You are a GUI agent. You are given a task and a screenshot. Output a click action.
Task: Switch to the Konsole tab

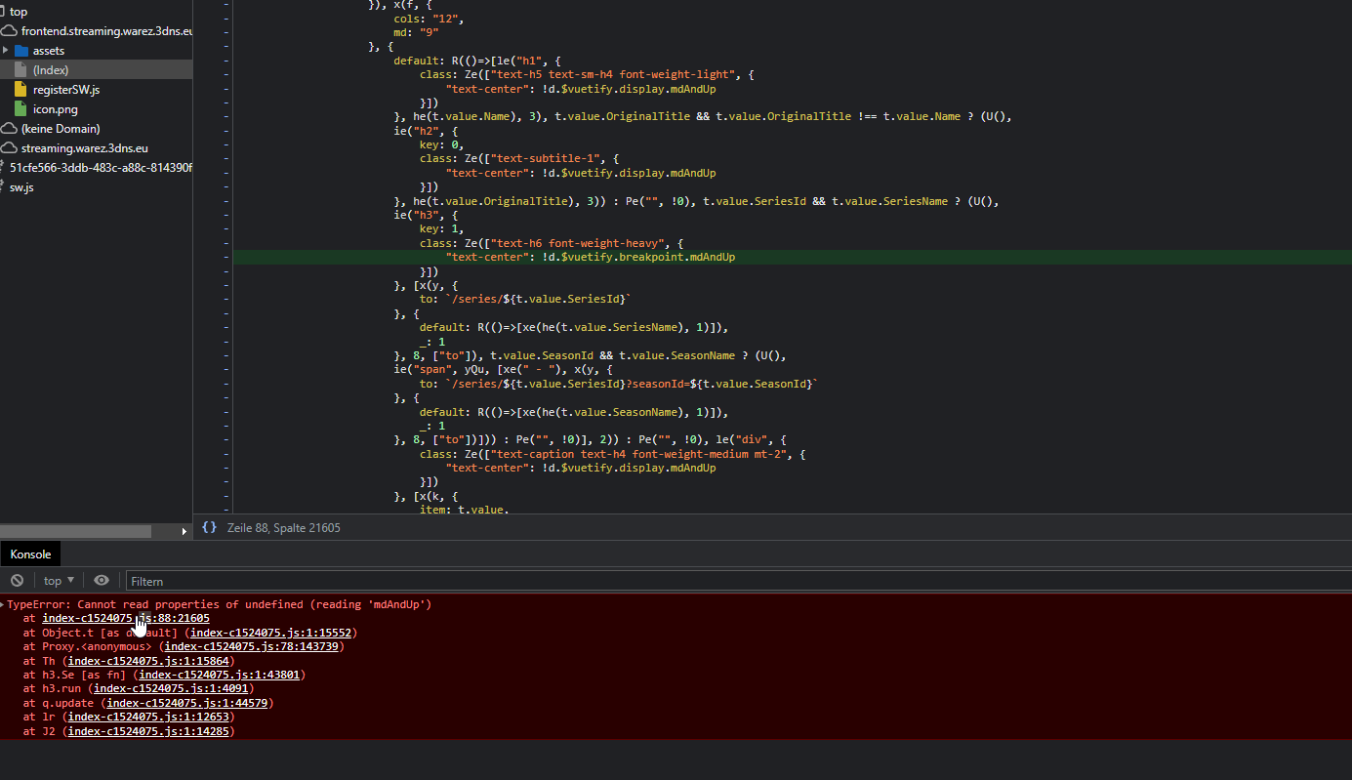click(30, 554)
